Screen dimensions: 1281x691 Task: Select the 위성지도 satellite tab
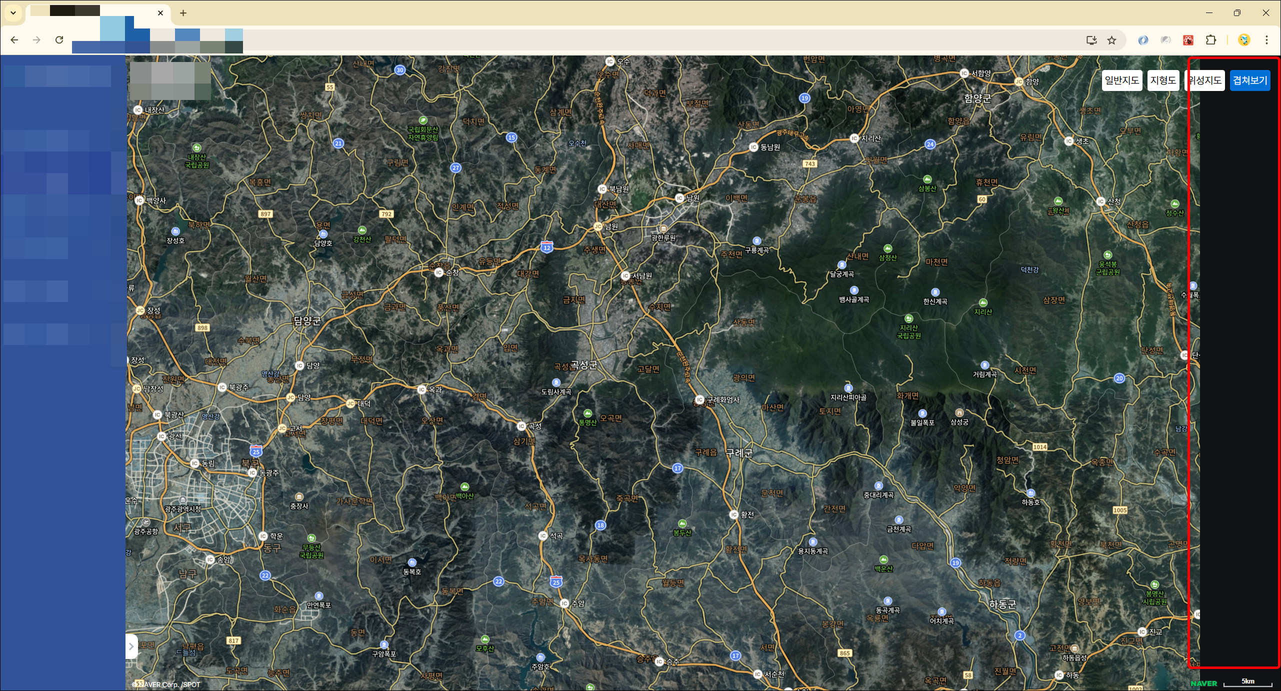(1205, 80)
